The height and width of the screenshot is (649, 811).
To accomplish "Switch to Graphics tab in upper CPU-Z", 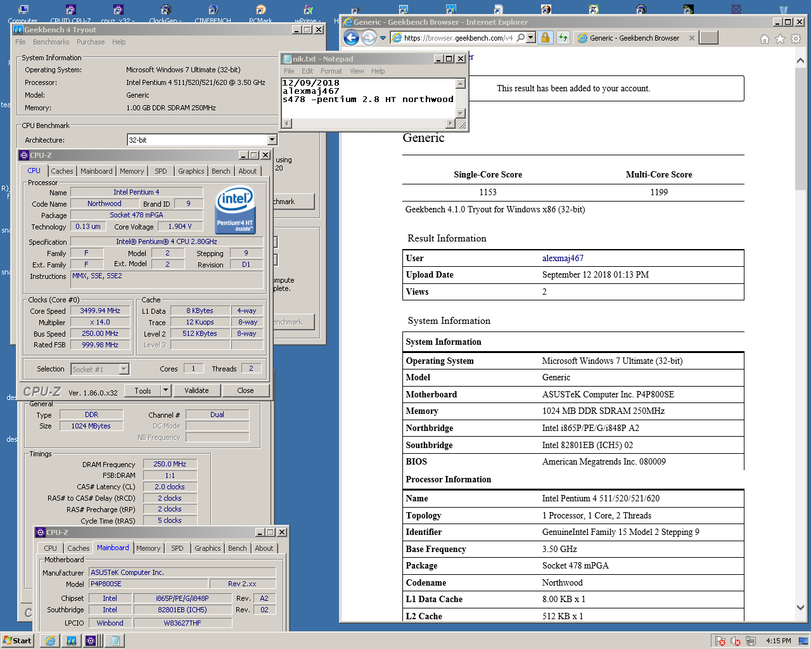I will pos(191,171).
